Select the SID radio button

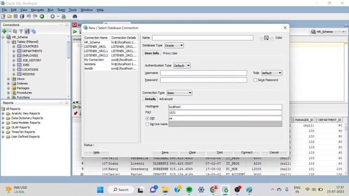point(147,119)
